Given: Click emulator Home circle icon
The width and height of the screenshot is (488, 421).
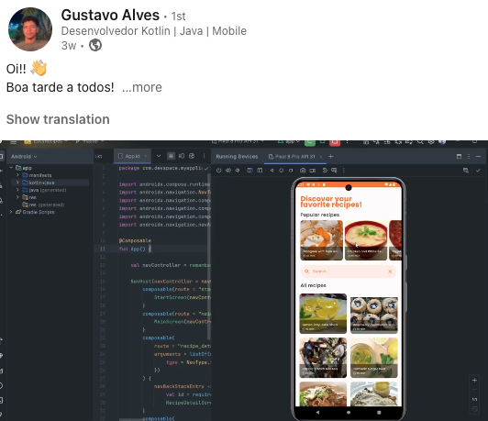Looking at the screenshot, I should [281, 171].
